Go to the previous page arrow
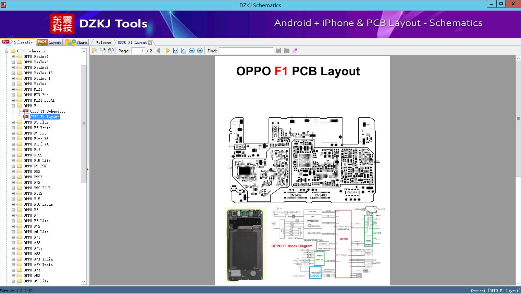Screen dimensions: 521x294 point(159,51)
